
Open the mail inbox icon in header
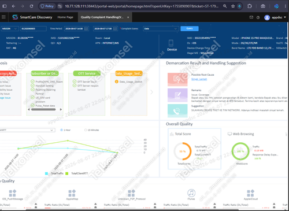[251, 17]
